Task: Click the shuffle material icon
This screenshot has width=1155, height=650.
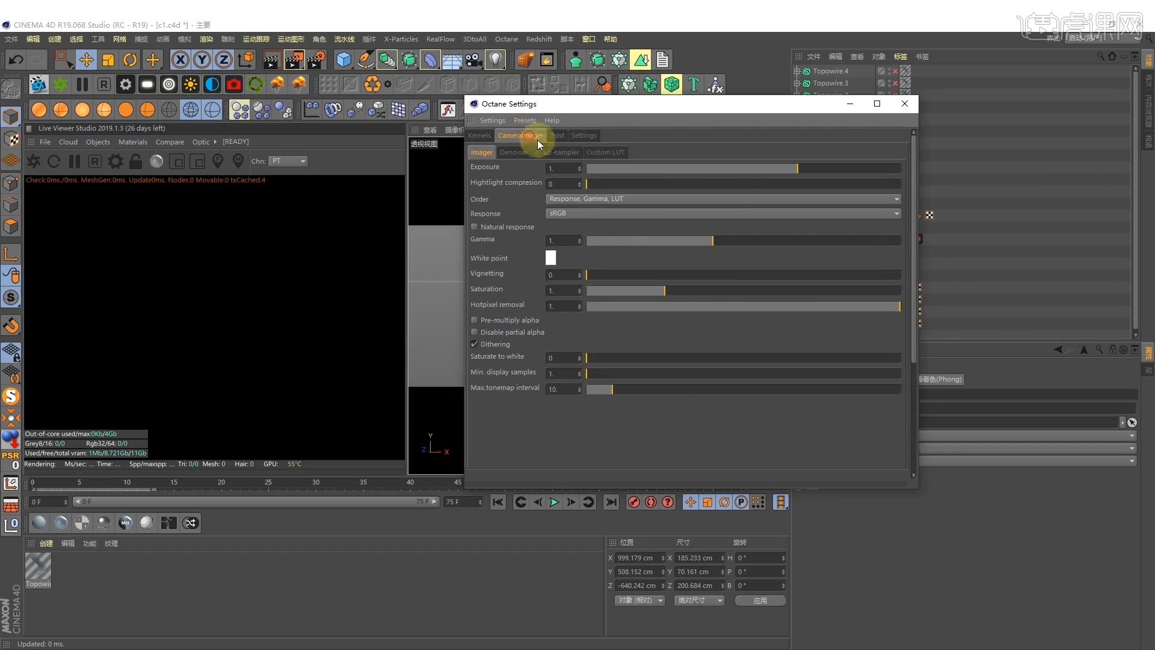Action: click(191, 523)
